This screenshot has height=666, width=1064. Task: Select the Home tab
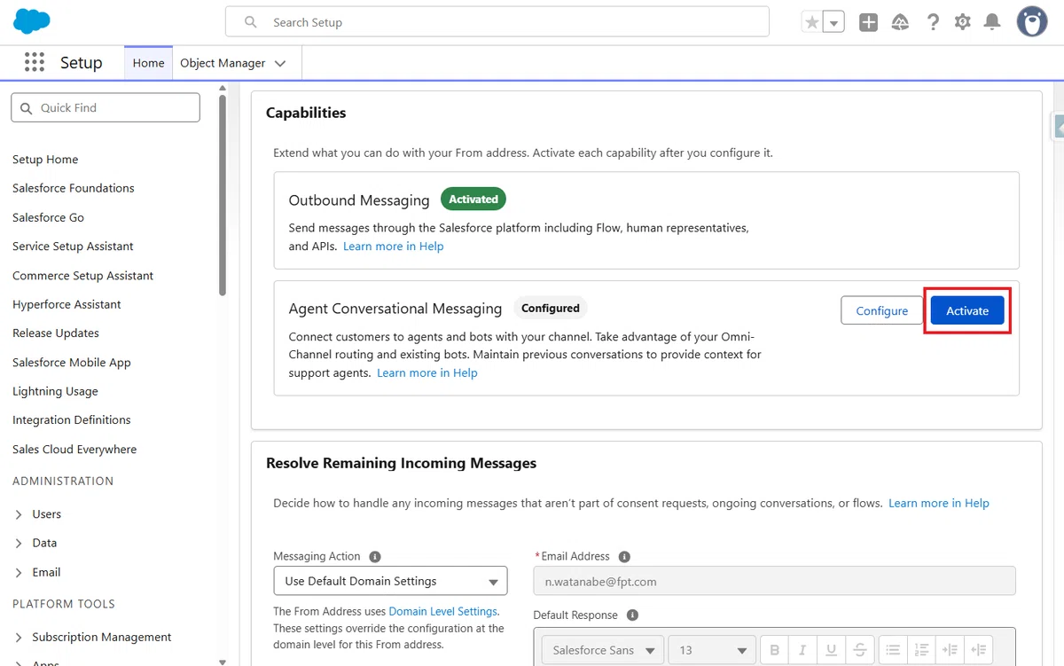[148, 63]
